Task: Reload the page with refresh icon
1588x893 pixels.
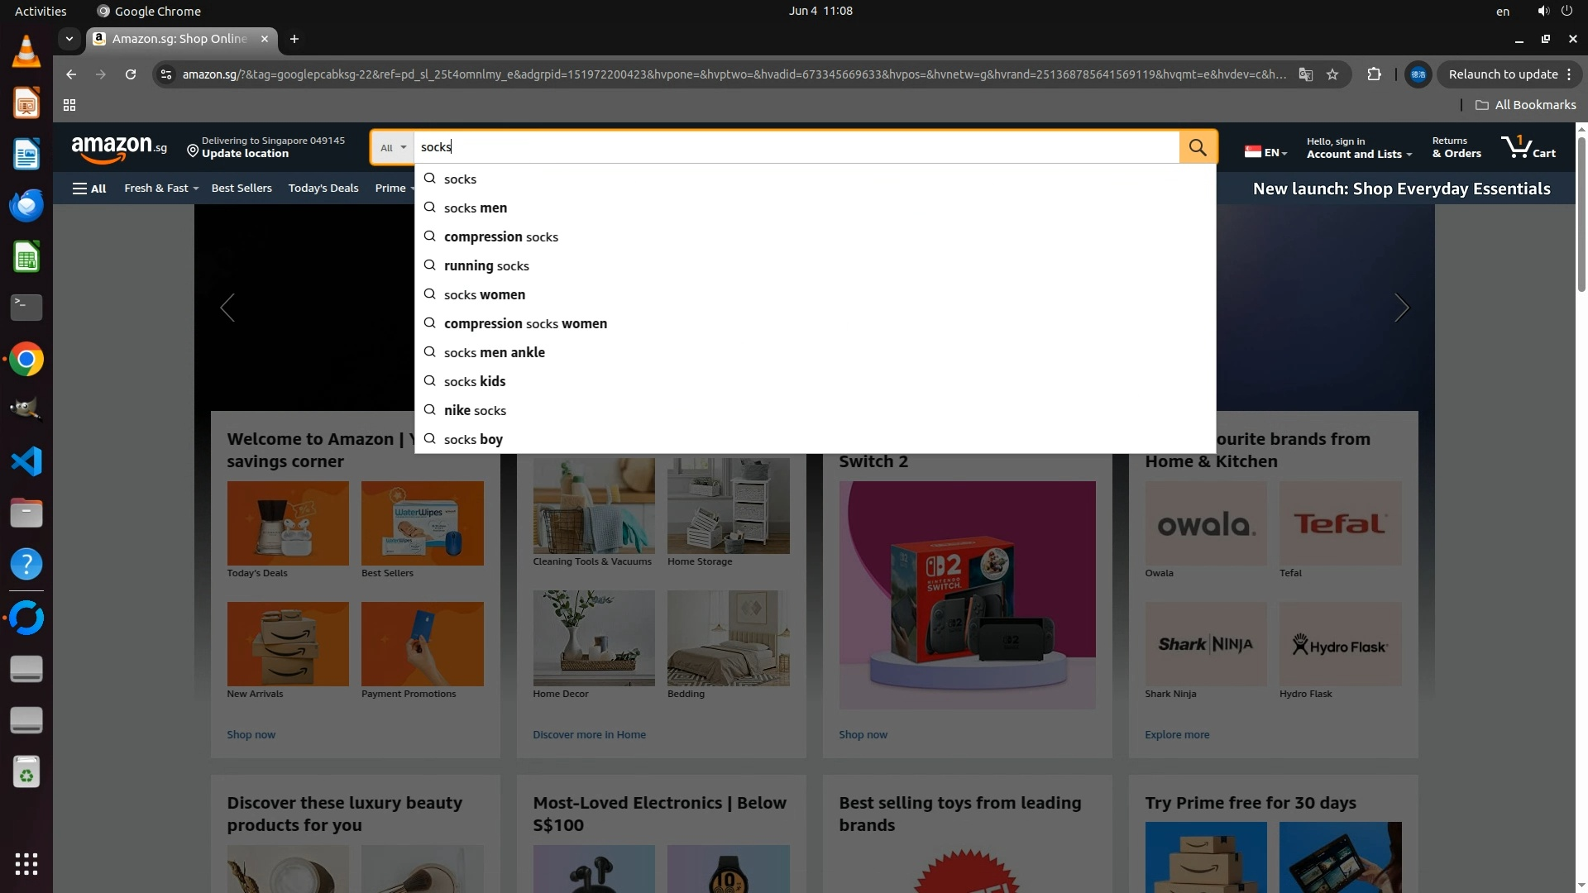Action: pos(131,74)
